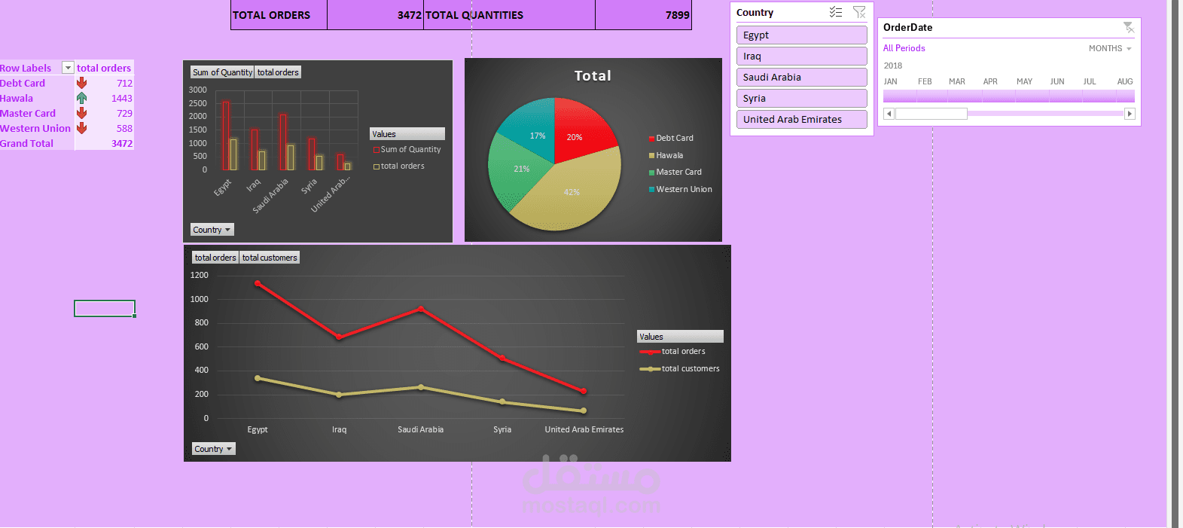The height and width of the screenshot is (528, 1183).
Task: Click the OrderDate timeline title
Action: click(907, 27)
